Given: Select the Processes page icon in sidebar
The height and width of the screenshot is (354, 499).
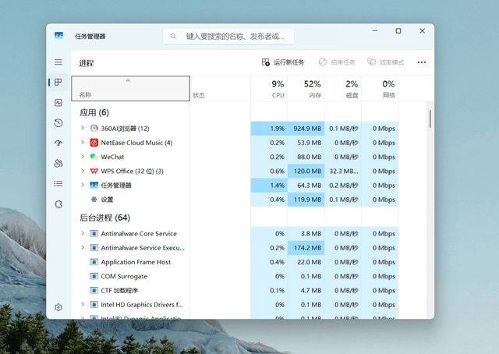Looking at the screenshot, I should point(58,82).
